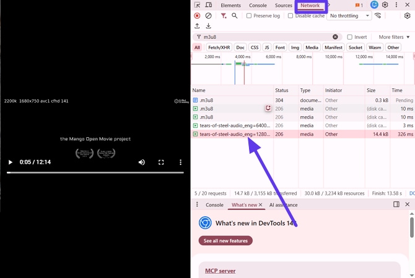Viewport: 415px width, 278px height.
Task: Filter requests by Media type
Action: click(x=312, y=48)
